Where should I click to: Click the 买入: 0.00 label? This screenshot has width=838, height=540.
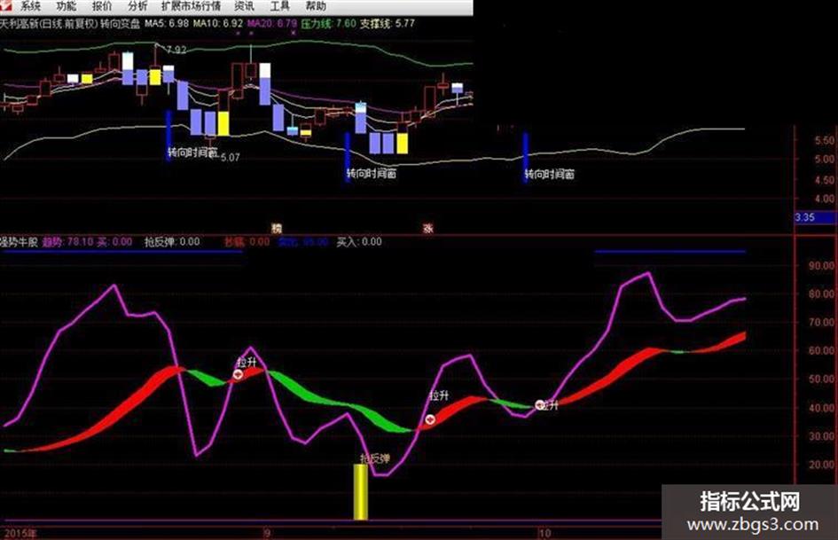(359, 242)
